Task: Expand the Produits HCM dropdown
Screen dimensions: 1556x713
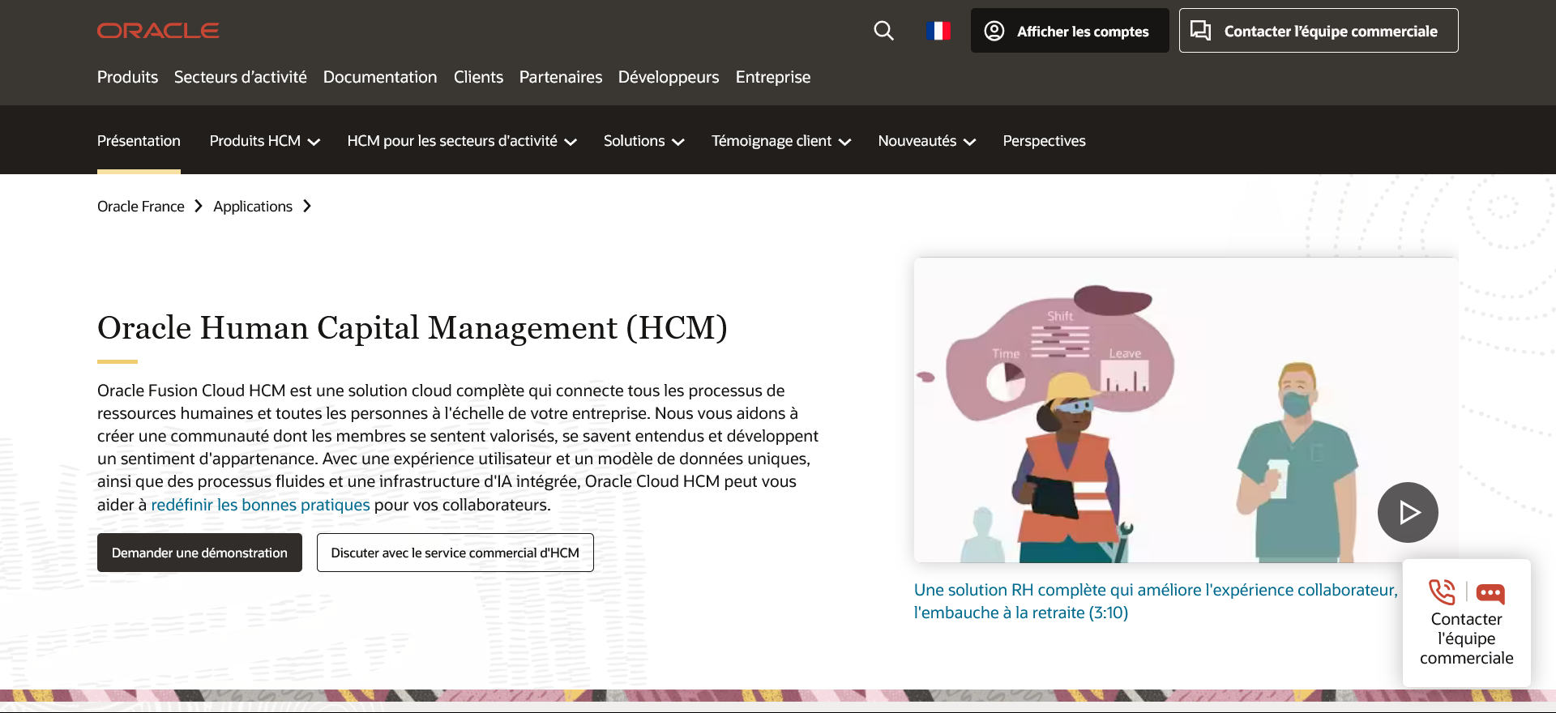Action: [265, 141]
